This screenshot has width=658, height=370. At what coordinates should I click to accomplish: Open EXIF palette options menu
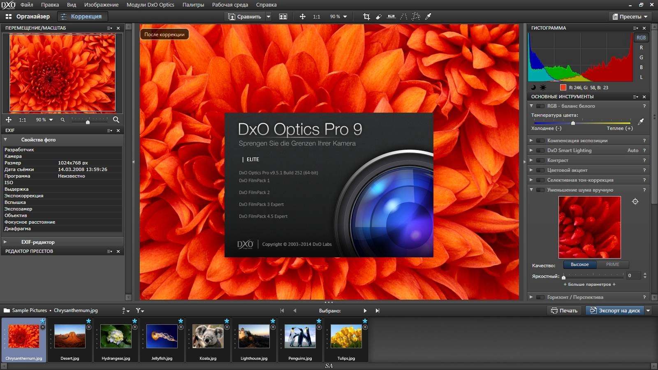point(109,131)
